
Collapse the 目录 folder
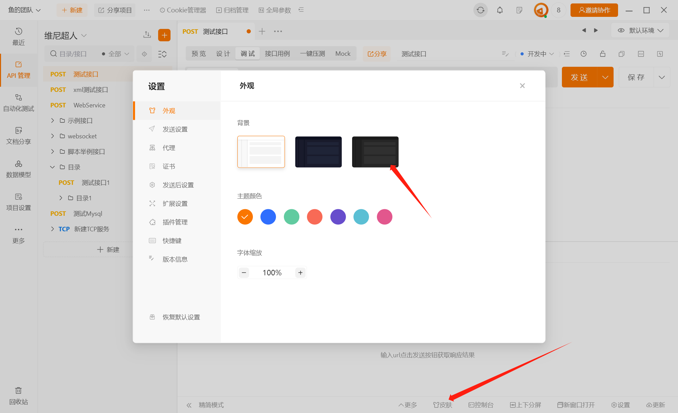(52, 167)
